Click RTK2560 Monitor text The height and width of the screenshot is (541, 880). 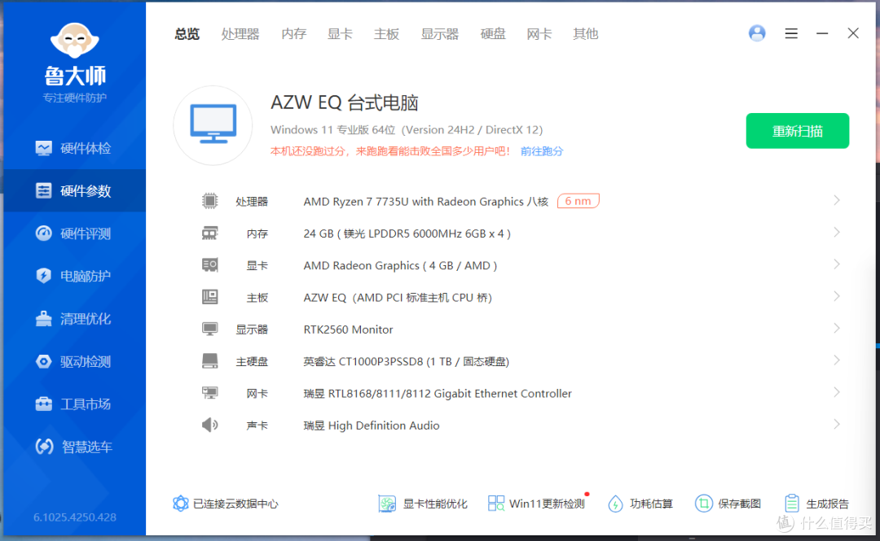(348, 329)
